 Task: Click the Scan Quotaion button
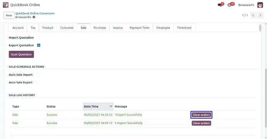pyautogui.click(x=21, y=54)
